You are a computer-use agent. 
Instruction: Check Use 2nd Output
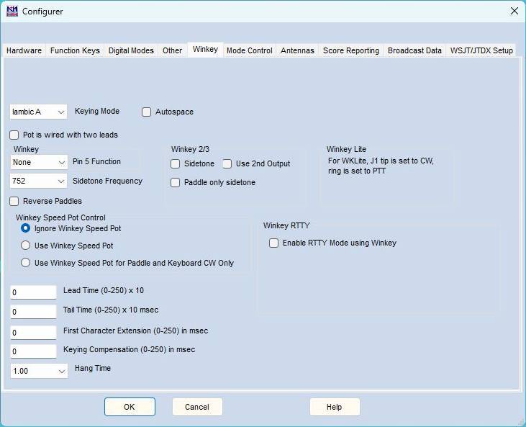coord(227,164)
